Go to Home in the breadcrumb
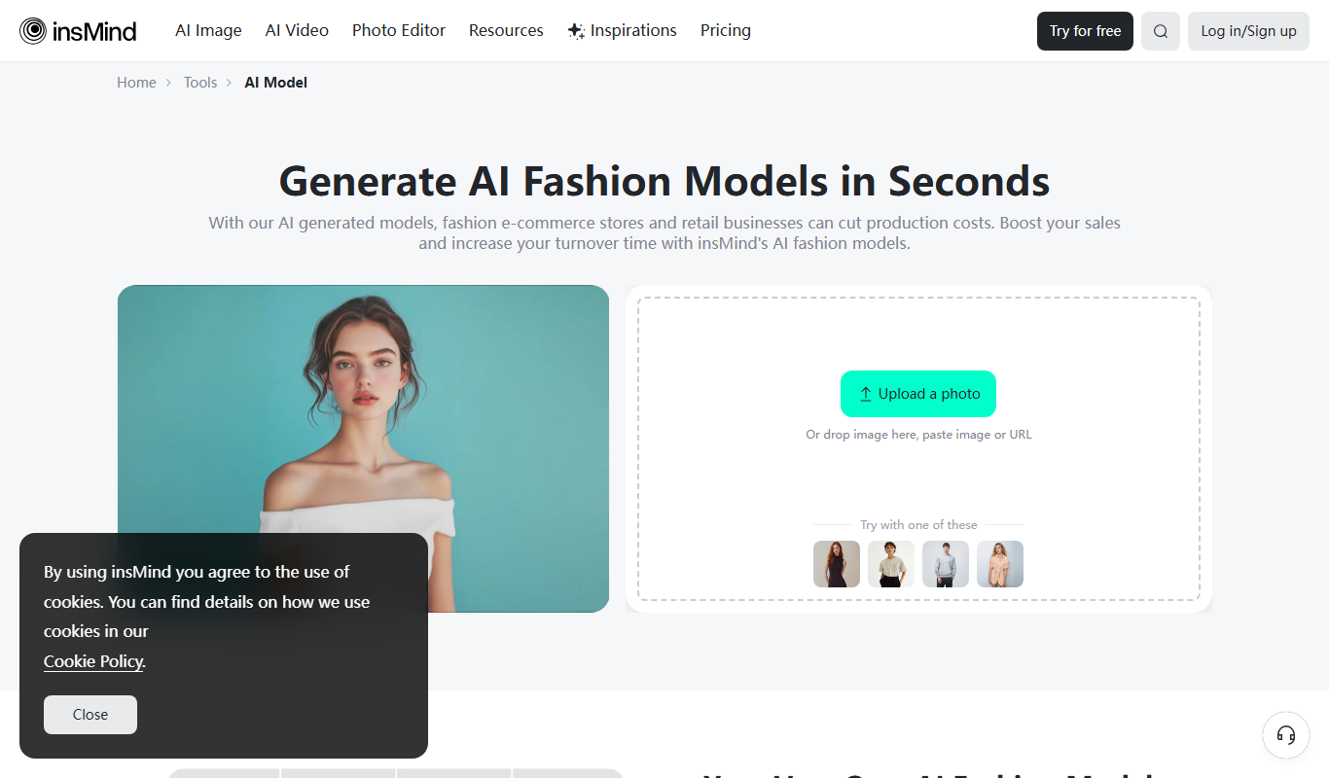This screenshot has width=1329, height=778. pyautogui.click(x=136, y=83)
